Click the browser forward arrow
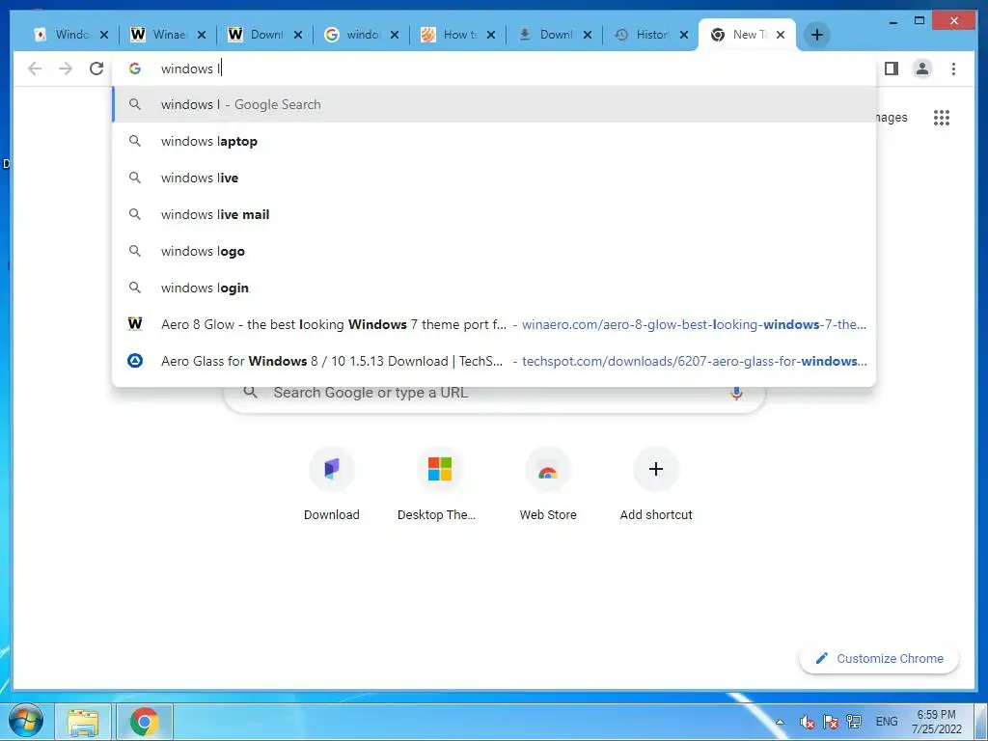This screenshot has width=988, height=741. point(66,69)
